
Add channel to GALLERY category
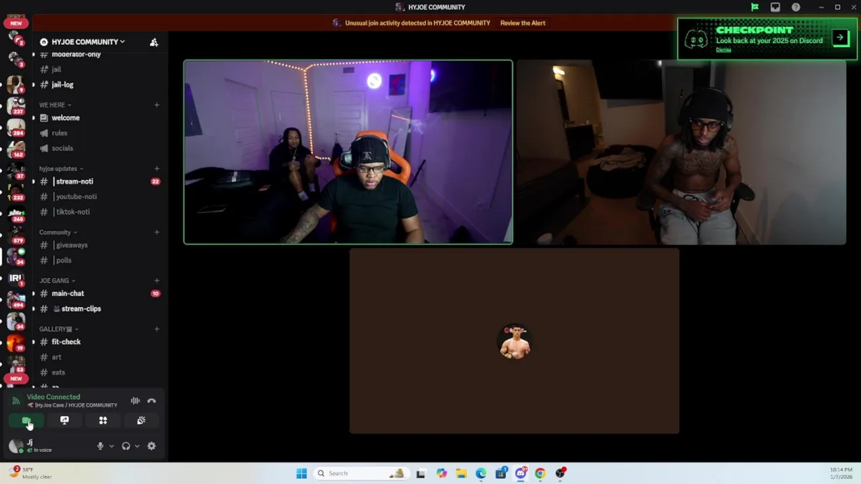(157, 329)
